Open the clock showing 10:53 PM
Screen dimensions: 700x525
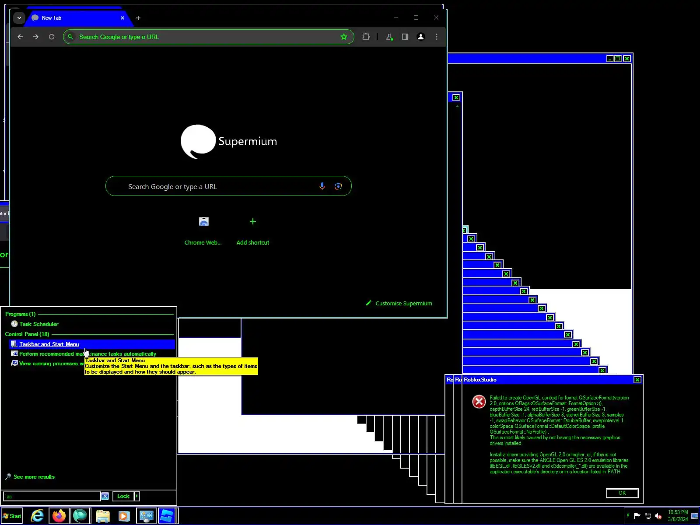click(x=678, y=515)
